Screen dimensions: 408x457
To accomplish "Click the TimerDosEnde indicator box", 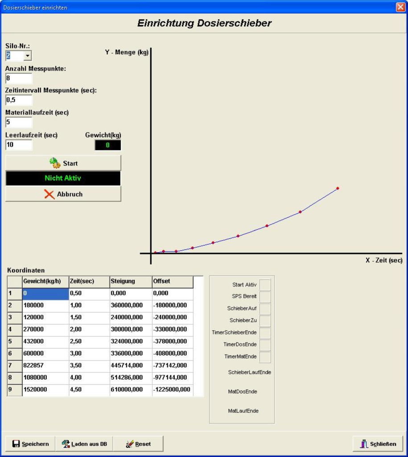I will (x=265, y=345).
